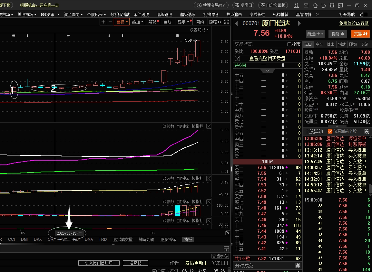This screenshot has height=272, width=372.
Task: Open 自定义面板 custom panel
Action: pyautogui.click(x=273, y=5)
